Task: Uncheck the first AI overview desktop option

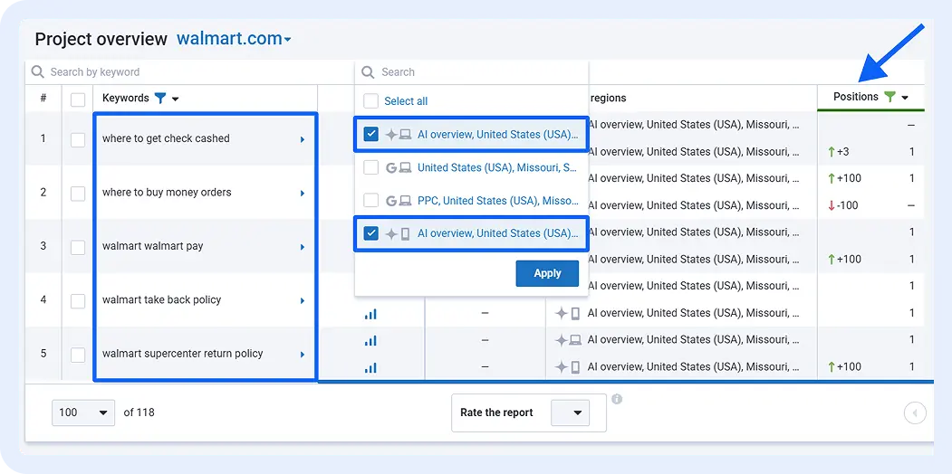Action: (x=370, y=135)
